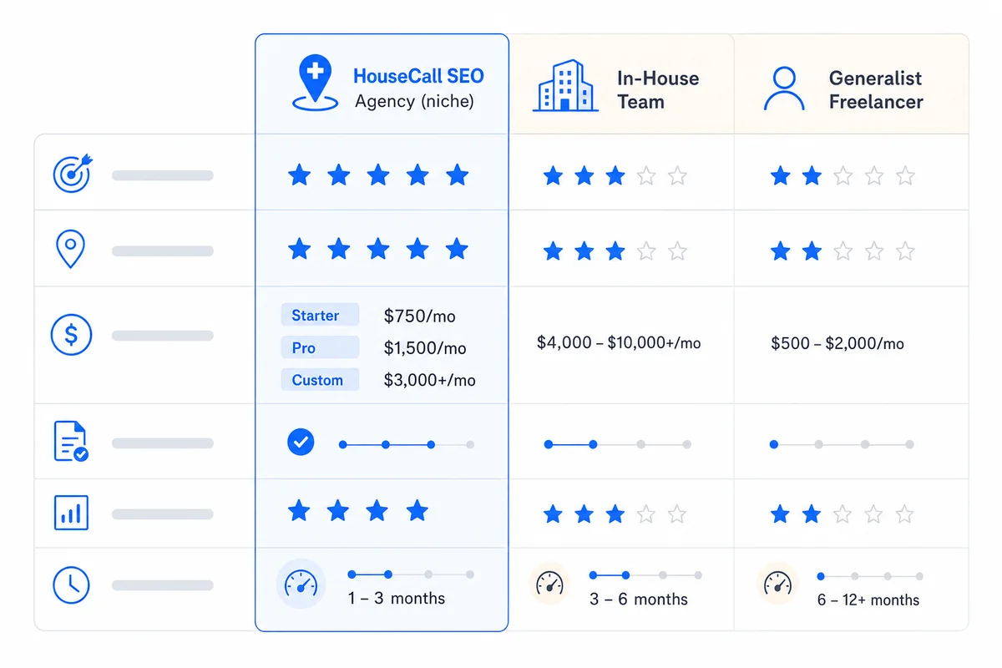Click the document with checkmark row icon
The image size is (1002, 668).
(x=71, y=442)
